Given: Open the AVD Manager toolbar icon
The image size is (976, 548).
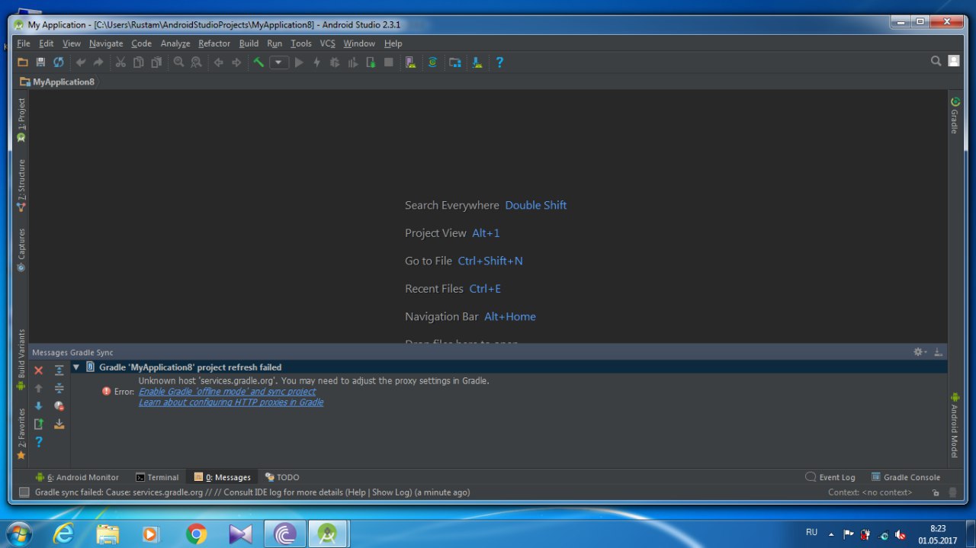Looking at the screenshot, I should pyautogui.click(x=410, y=62).
